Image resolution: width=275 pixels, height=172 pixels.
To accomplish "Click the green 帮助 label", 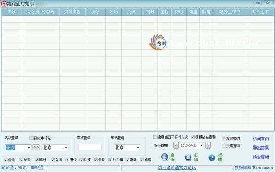I will (220, 157).
